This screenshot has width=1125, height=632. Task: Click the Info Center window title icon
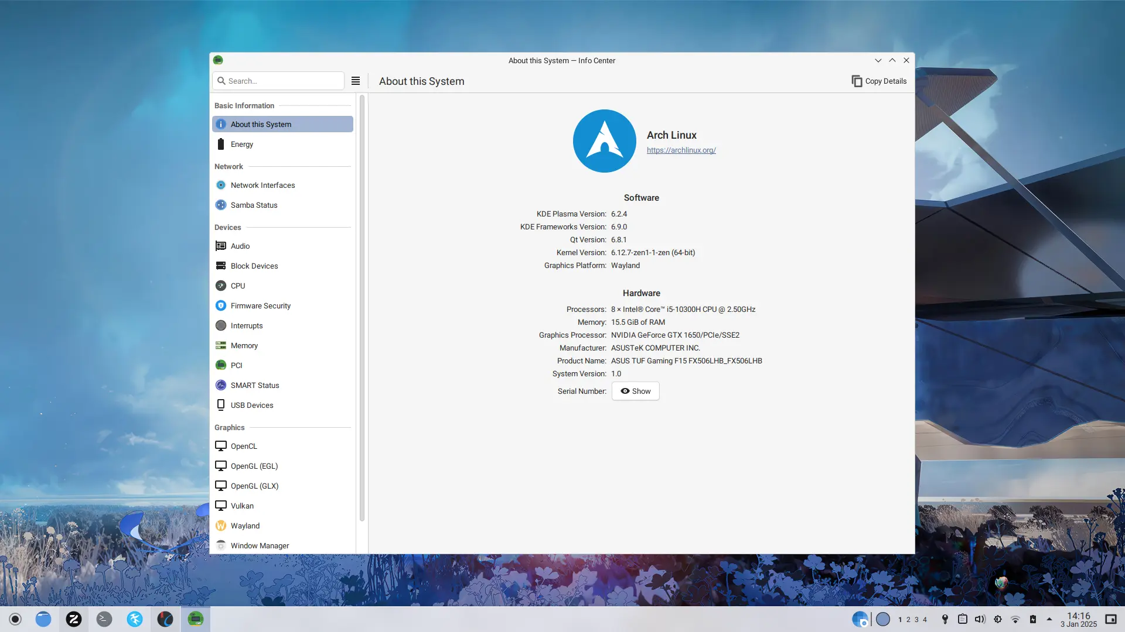pos(218,60)
